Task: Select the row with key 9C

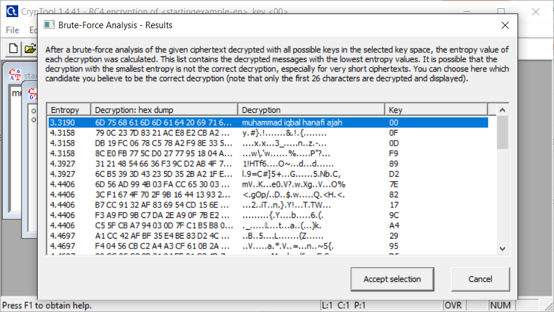Action: point(268,215)
